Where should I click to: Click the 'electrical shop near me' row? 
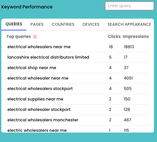click(32, 68)
